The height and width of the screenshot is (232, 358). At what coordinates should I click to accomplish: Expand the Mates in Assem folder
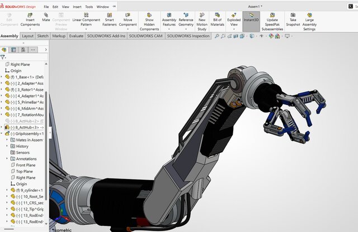point(7,139)
